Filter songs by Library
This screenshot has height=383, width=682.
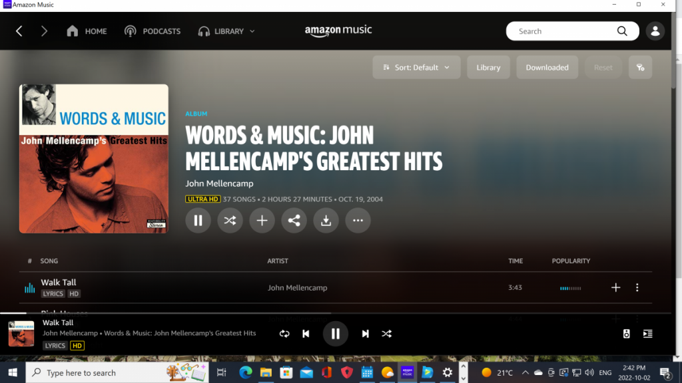pos(488,67)
